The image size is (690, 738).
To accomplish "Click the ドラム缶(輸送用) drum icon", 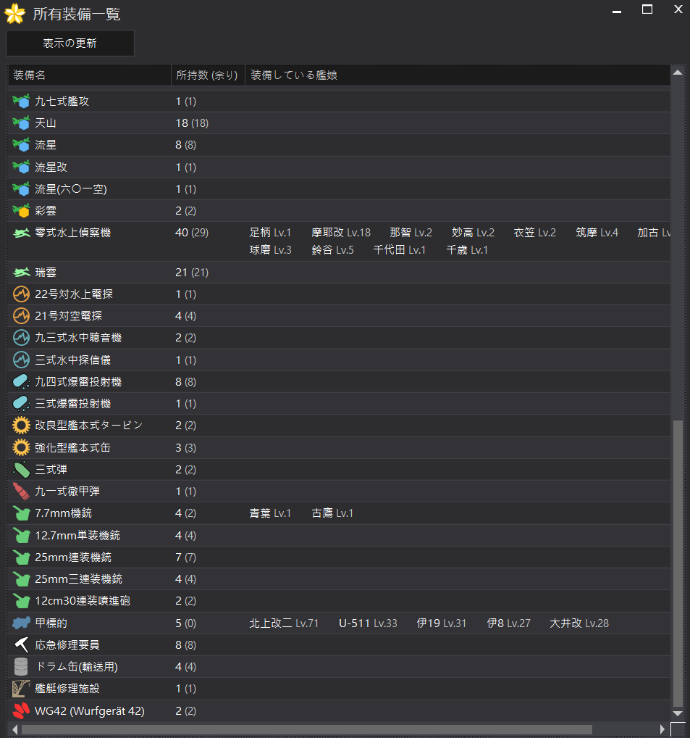I will coord(21,666).
